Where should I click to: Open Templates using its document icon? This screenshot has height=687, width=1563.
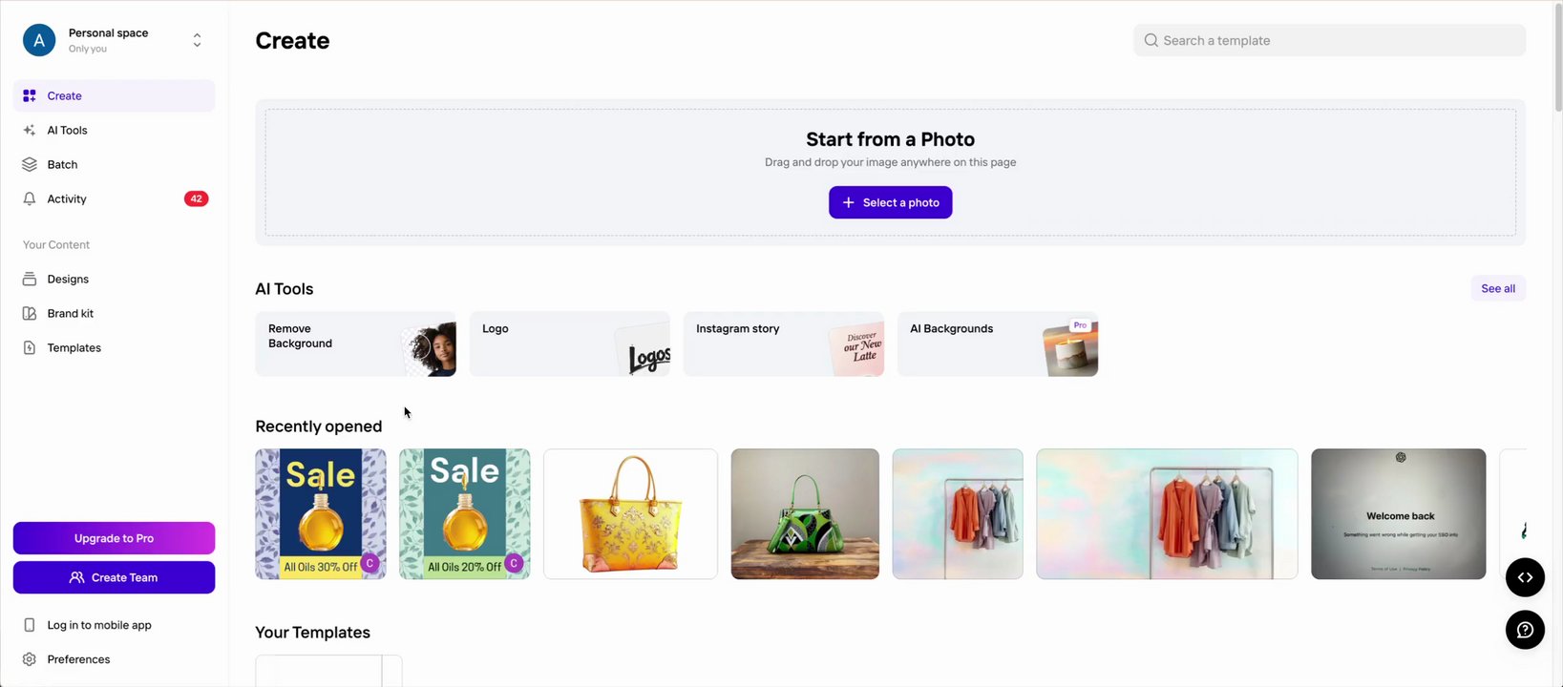point(30,347)
